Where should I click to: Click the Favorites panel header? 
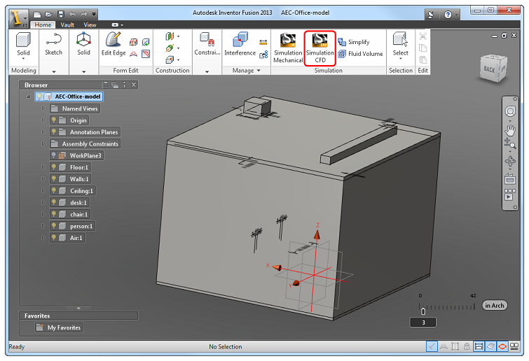tap(78, 316)
